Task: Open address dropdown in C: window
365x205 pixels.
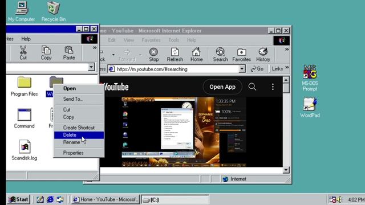Action: pos(91,67)
